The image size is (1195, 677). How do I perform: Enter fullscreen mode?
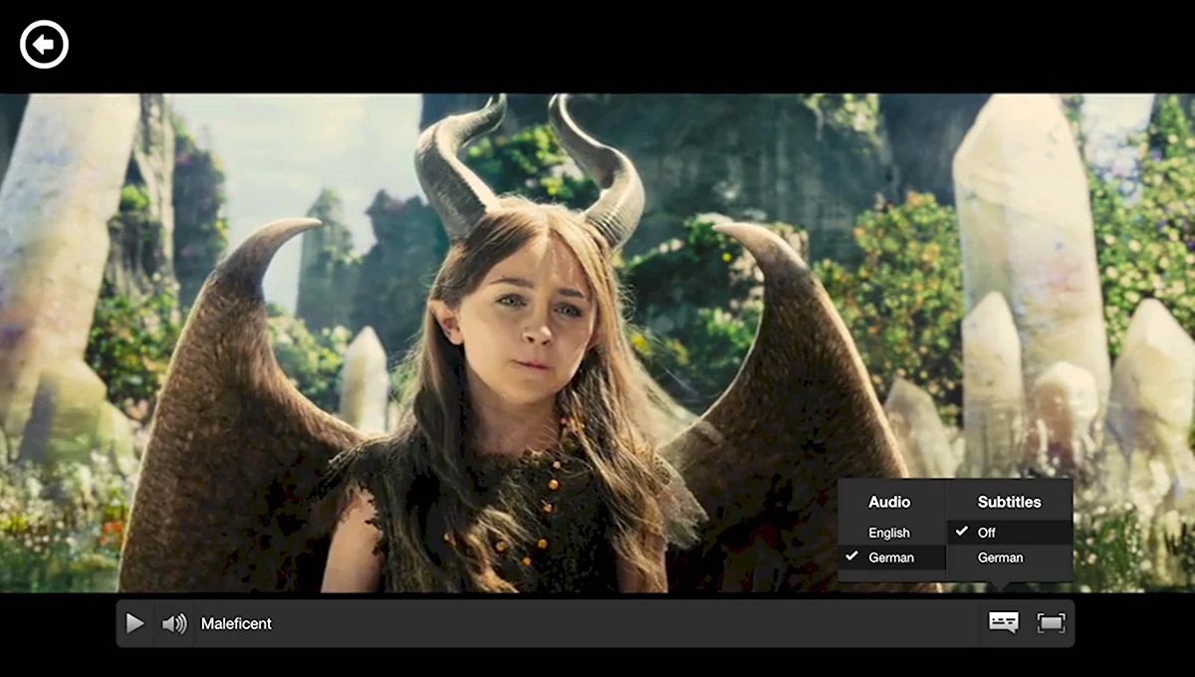point(1051,622)
